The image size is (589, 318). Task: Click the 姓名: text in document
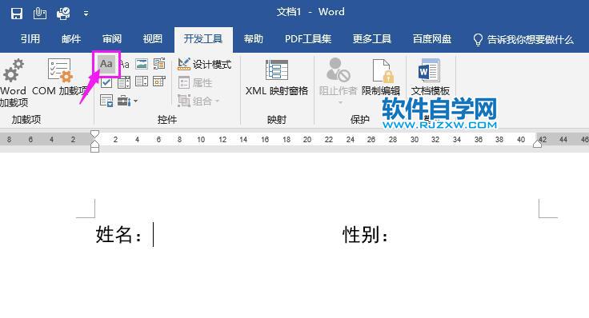point(118,235)
